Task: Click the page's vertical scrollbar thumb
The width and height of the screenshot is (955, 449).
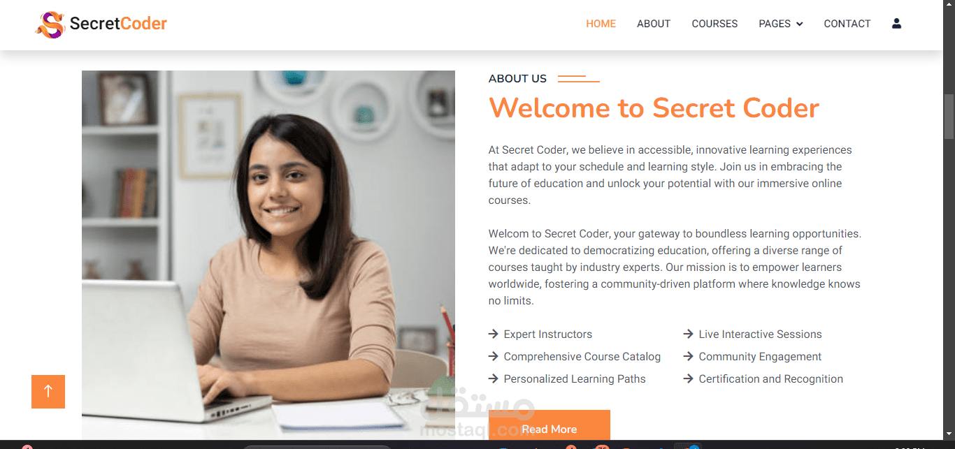Action: [x=949, y=117]
